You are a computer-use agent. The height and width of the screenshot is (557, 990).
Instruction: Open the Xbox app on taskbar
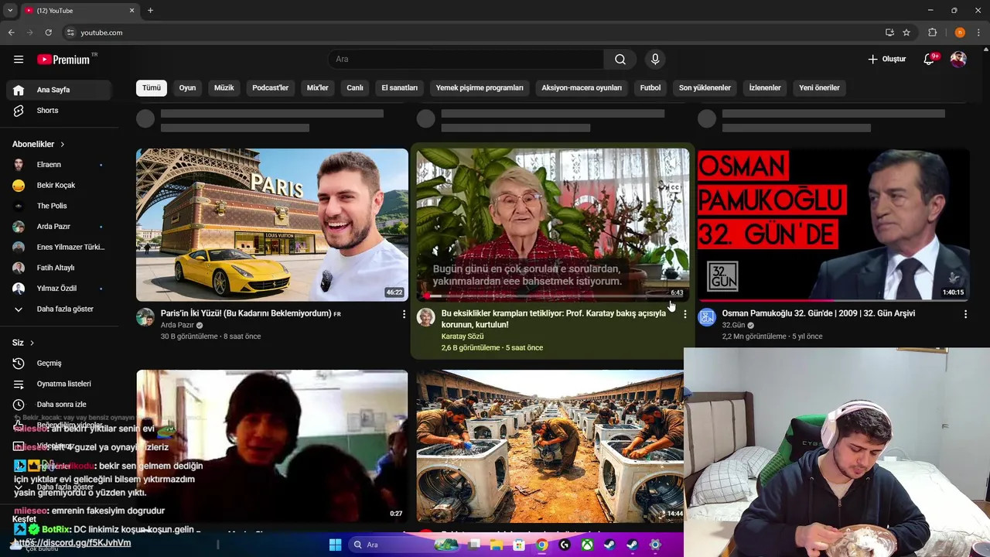[587, 545]
